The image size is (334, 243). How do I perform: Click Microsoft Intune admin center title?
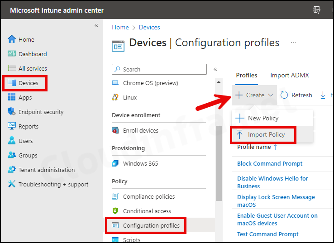[x=57, y=10]
